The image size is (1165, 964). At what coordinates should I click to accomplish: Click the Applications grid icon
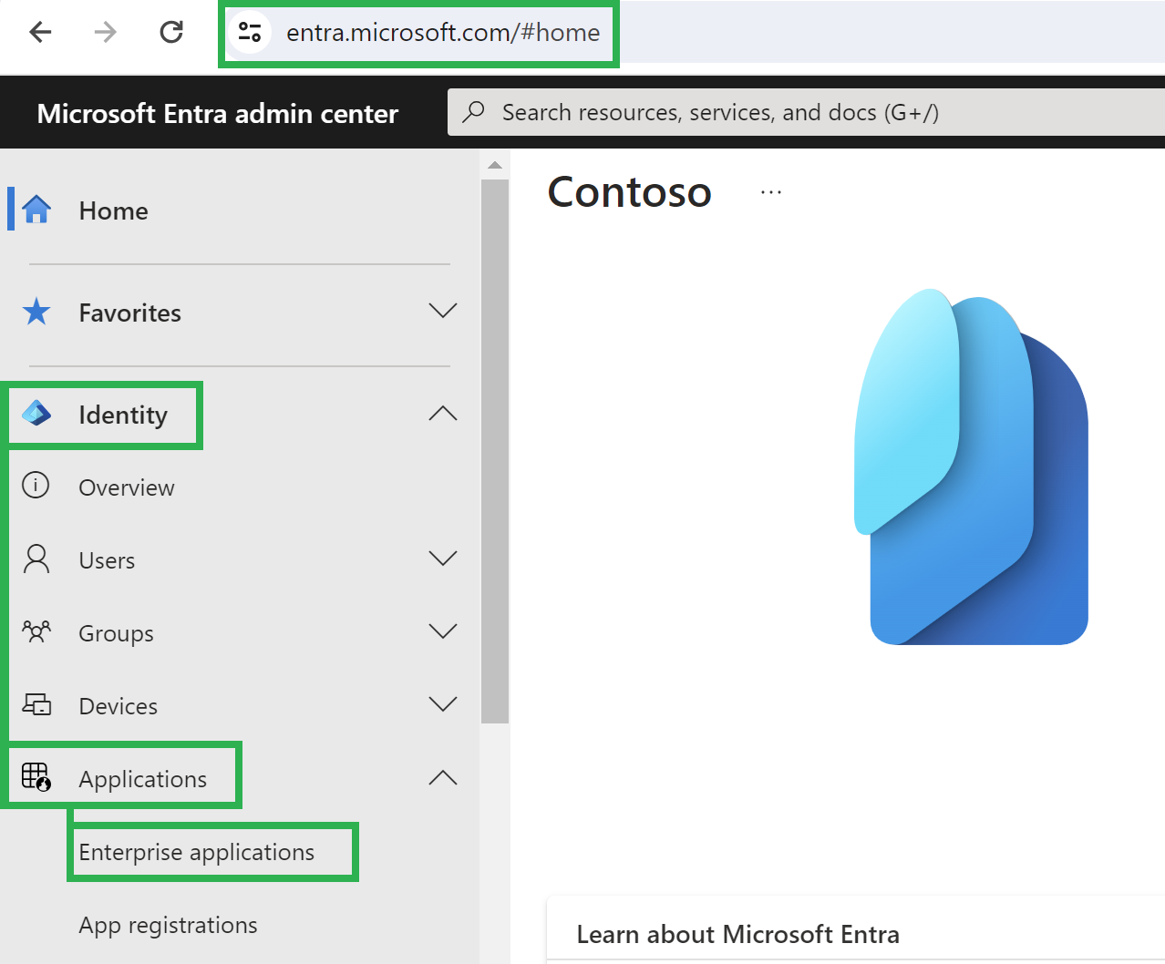[x=36, y=776]
